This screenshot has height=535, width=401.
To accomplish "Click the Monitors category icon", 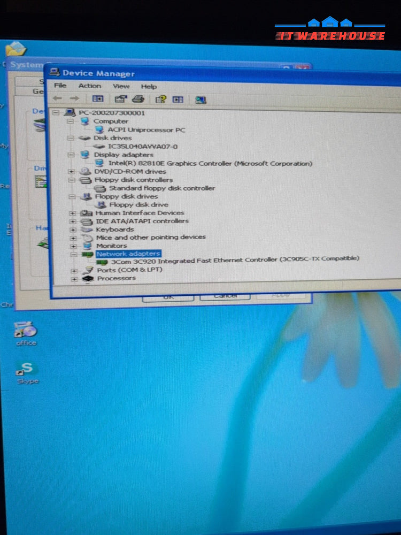I will pyautogui.click(x=88, y=246).
